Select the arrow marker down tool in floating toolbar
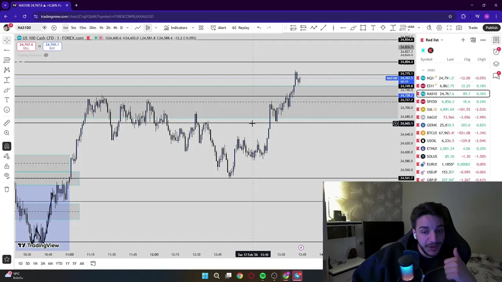Image resolution: width=502 pixels, height=282 pixels. (383, 28)
